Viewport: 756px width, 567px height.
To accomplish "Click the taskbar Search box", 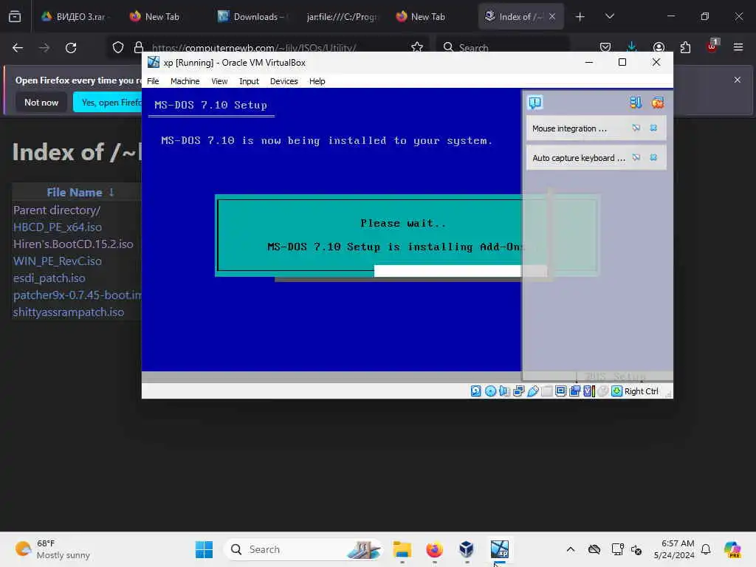I will pos(303,549).
